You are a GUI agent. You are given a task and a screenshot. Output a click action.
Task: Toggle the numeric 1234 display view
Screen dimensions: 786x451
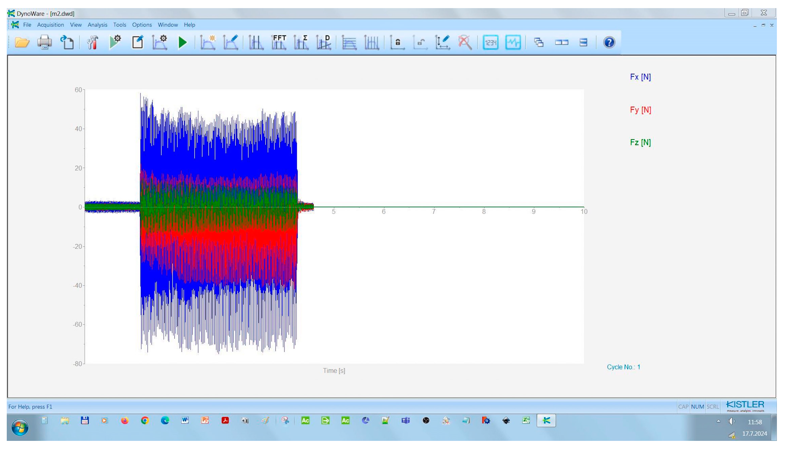point(490,43)
